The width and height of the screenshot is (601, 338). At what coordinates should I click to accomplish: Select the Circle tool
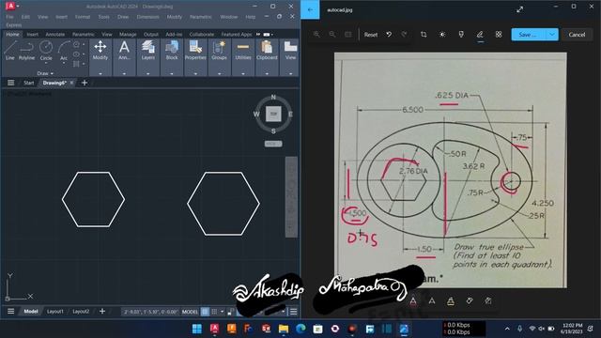click(x=46, y=50)
